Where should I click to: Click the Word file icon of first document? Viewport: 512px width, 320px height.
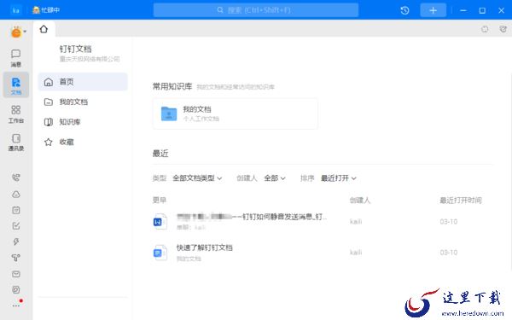coord(160,222)
